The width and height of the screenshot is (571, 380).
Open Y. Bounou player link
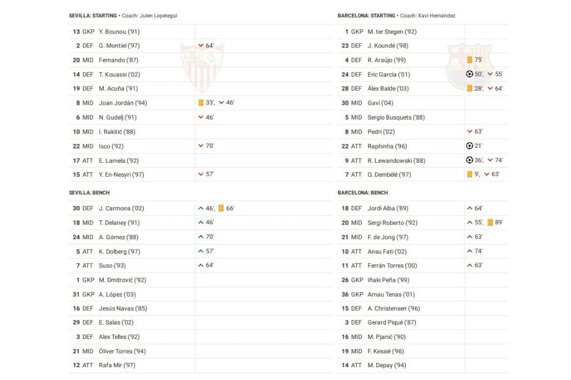119,31
